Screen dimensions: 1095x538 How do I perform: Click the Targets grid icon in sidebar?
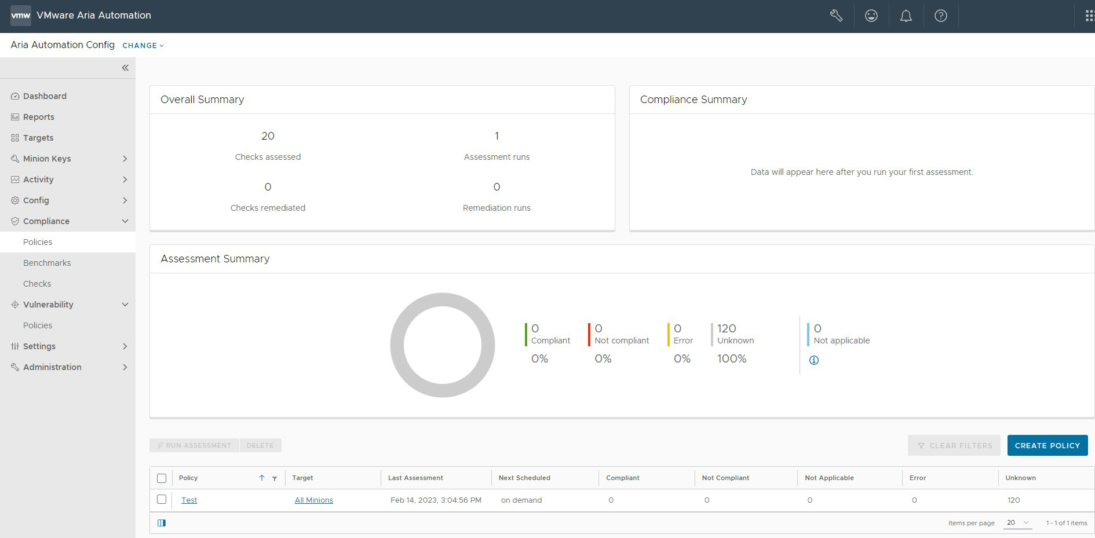click(x=15, y=138)
